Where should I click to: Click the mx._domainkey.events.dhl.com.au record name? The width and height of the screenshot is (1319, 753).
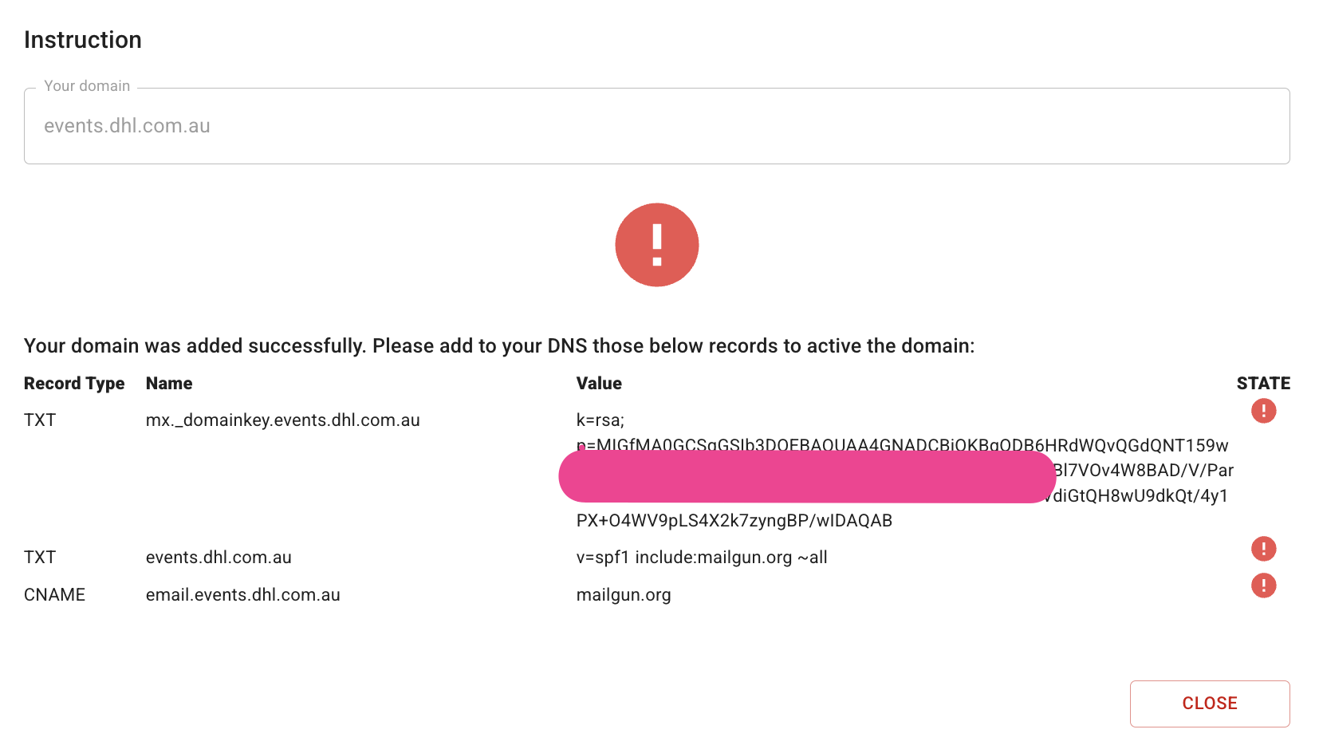click(282, 420)
